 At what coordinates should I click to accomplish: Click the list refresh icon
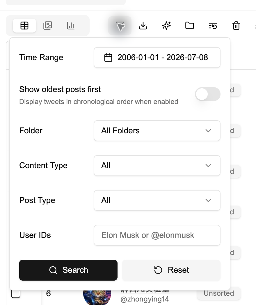213,26
